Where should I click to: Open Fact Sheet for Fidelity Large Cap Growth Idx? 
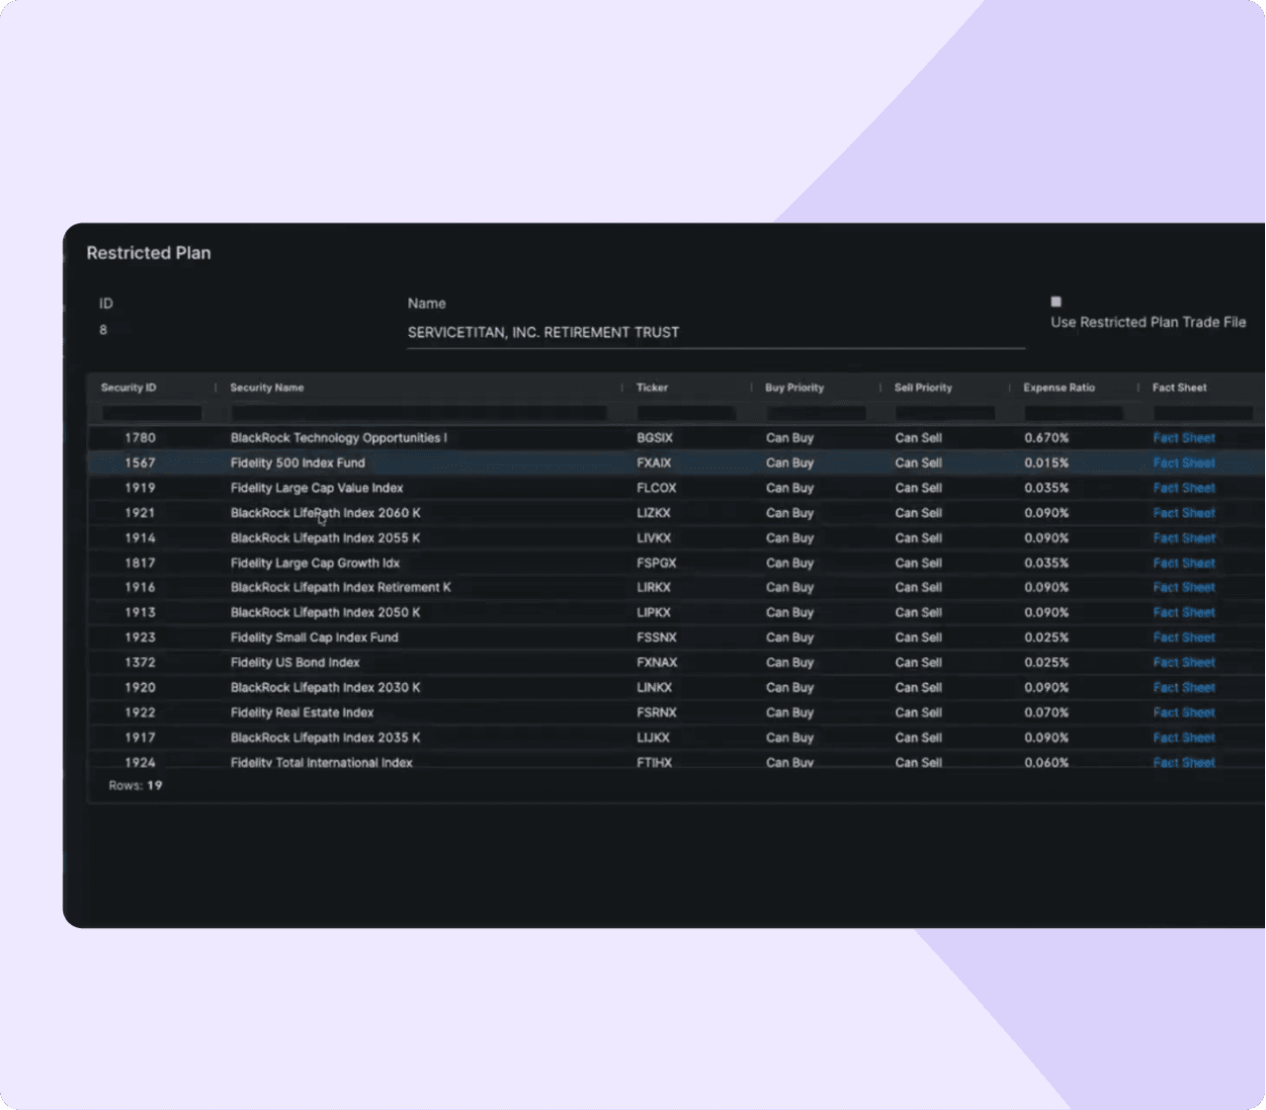[1184, 563]
